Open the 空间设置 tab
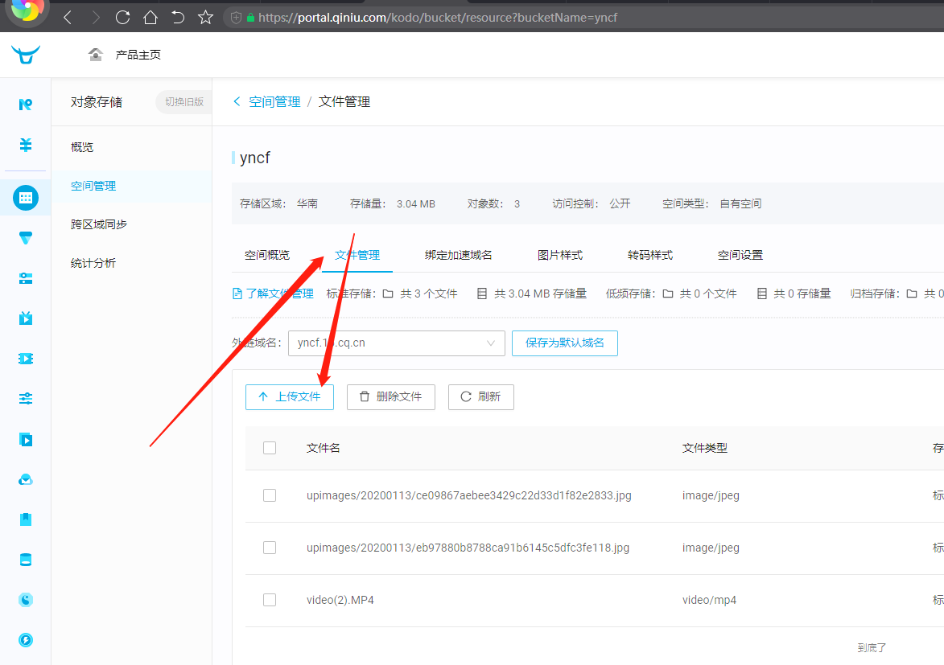 [740, 255]
